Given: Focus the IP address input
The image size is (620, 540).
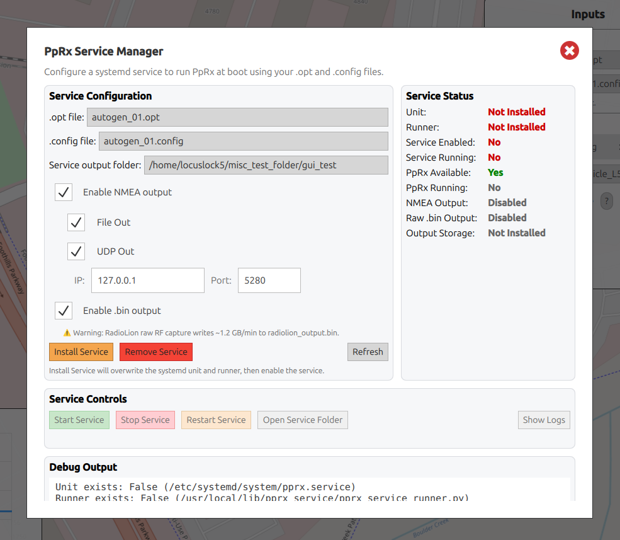Looking at the screenshot, I should 148,280.
